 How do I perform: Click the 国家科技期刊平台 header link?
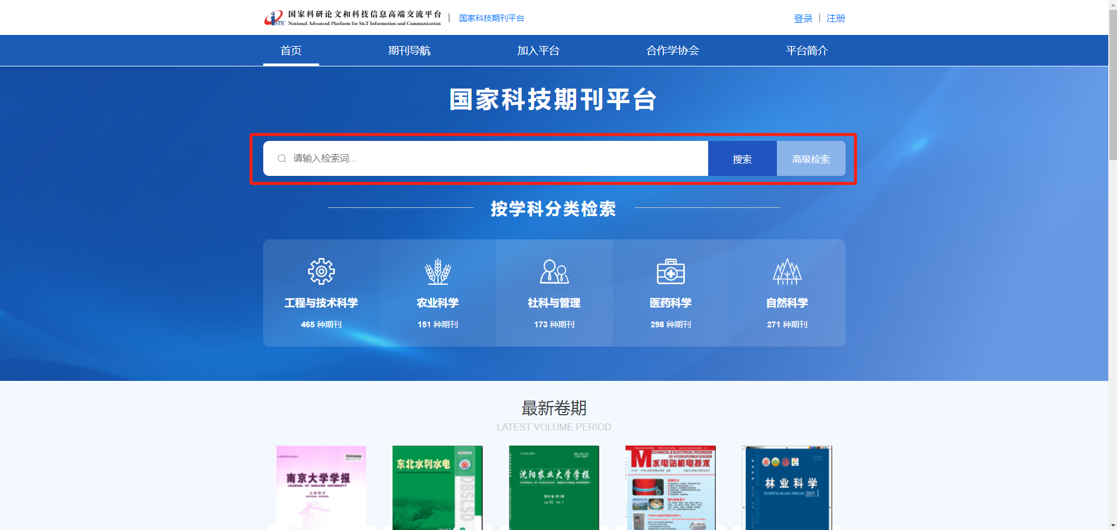pyautogui.click(x=492, y=18)
